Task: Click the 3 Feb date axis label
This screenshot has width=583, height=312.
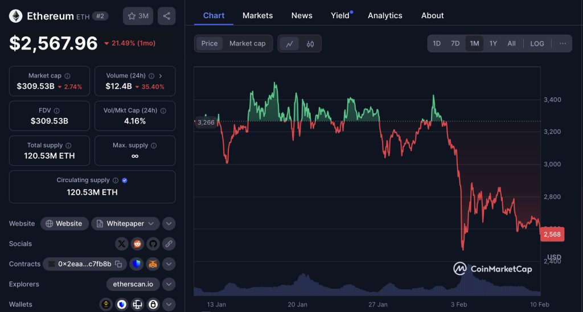Action: point(459,305)
